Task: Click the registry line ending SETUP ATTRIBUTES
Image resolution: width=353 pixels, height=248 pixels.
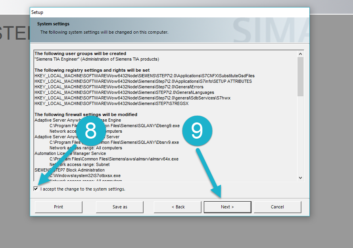Action: coord(143,81)
